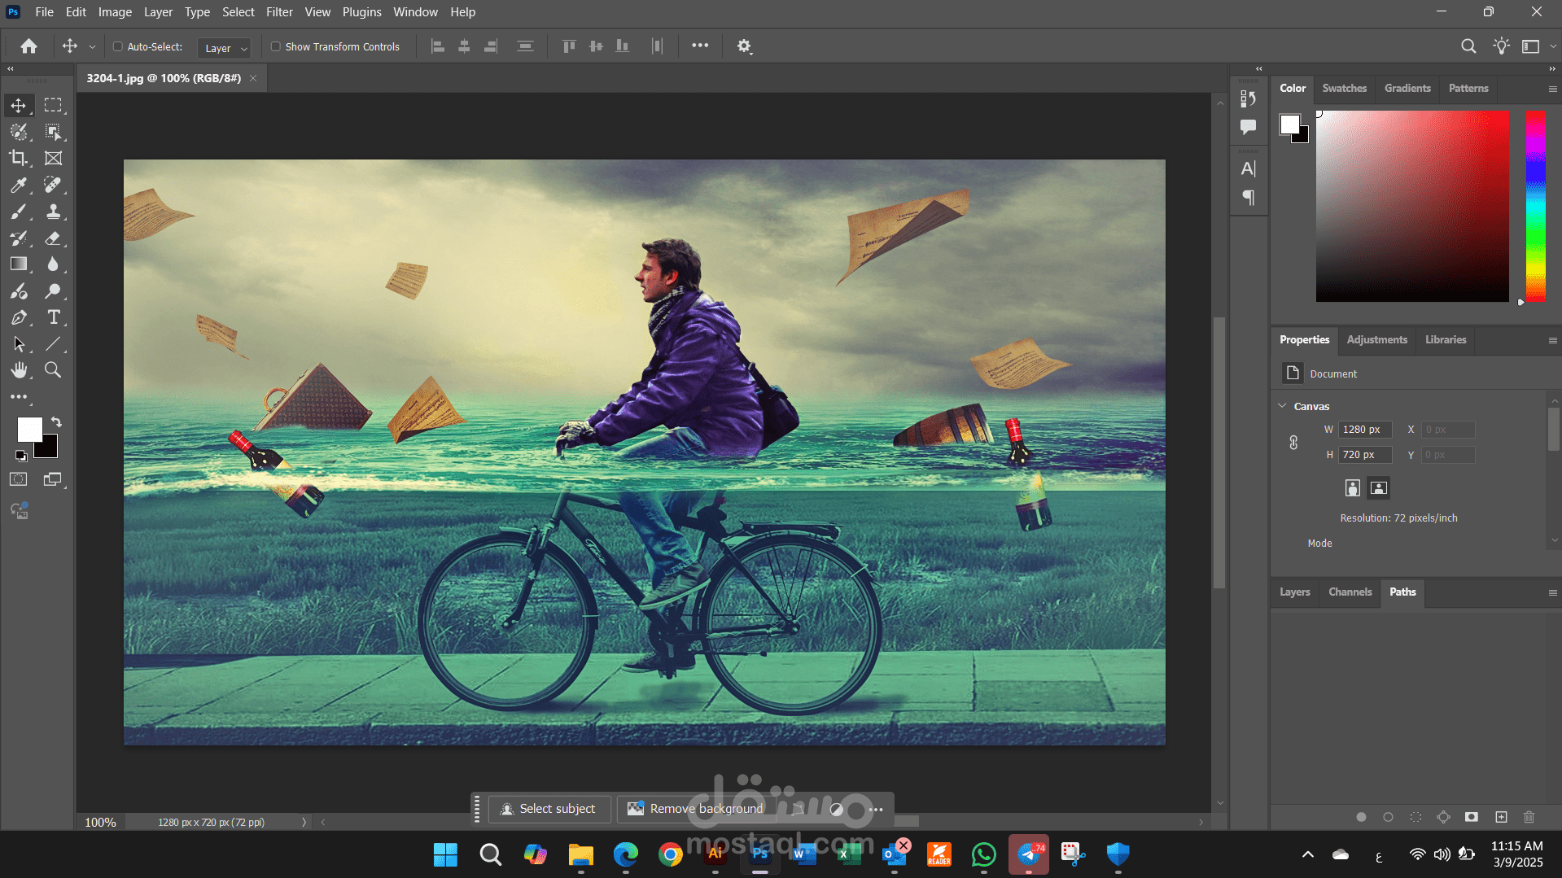Viewport: 1562px width, 878px height.
Task: Select the Hand tool
Action: click(x=18, y=370)
